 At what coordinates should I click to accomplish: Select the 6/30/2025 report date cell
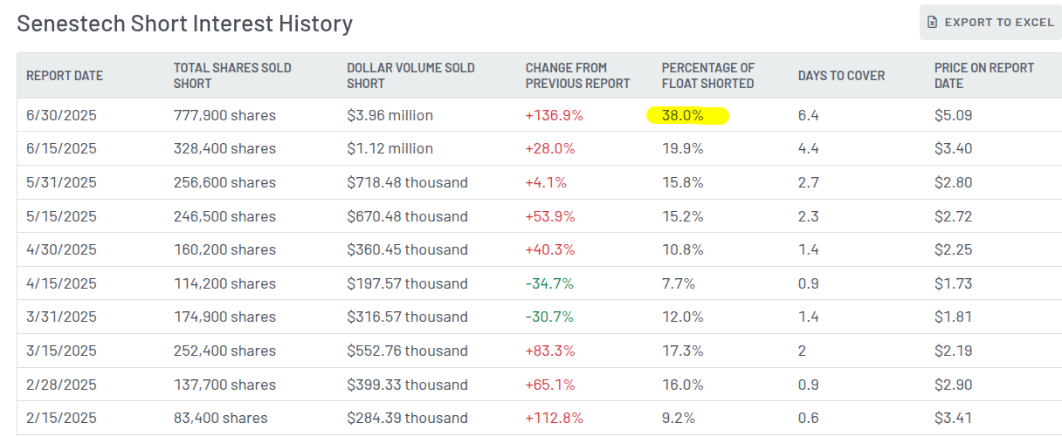[x=61, y=115]
